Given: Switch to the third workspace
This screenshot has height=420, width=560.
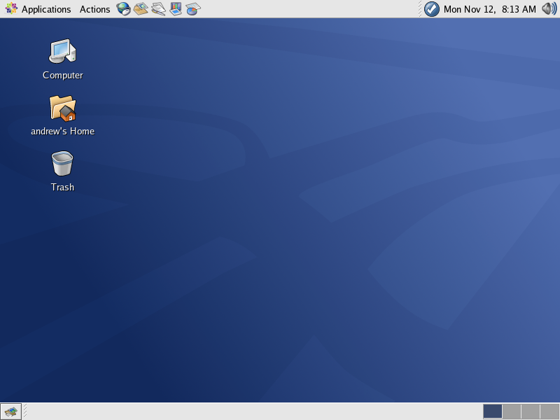Looking at the screenshot, I should click(531, 412).
